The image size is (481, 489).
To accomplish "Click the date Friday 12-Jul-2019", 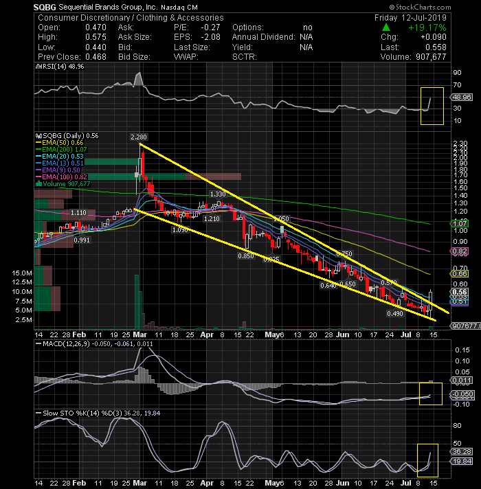I will 410,18.
